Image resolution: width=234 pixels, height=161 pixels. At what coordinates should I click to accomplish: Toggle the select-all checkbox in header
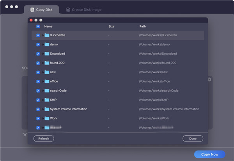click(38, 27)
